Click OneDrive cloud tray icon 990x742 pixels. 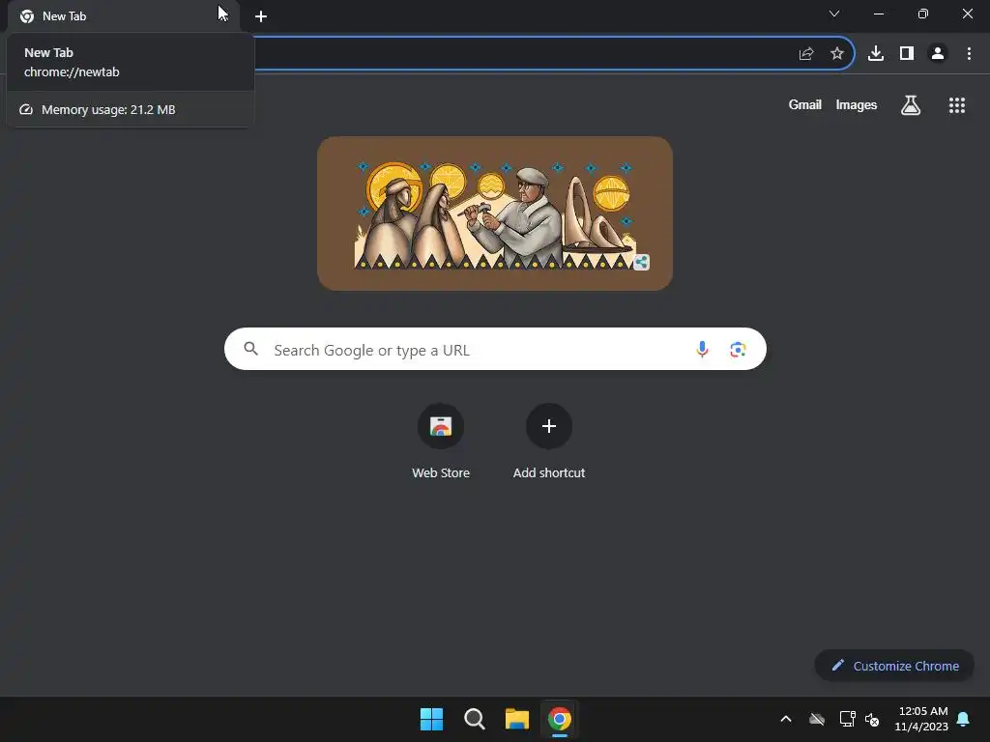click(817, 719)
